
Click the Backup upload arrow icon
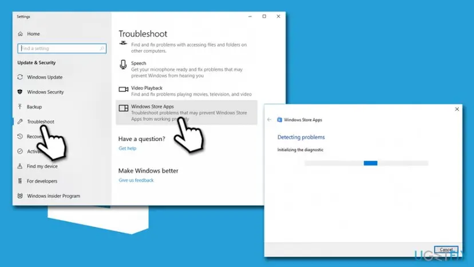(x=20, y=107)
